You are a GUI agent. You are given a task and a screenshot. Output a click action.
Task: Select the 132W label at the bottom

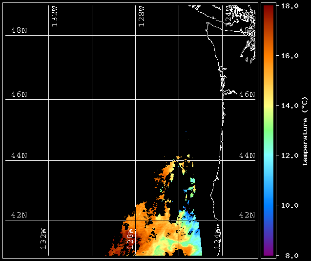[x=43, y=239]
